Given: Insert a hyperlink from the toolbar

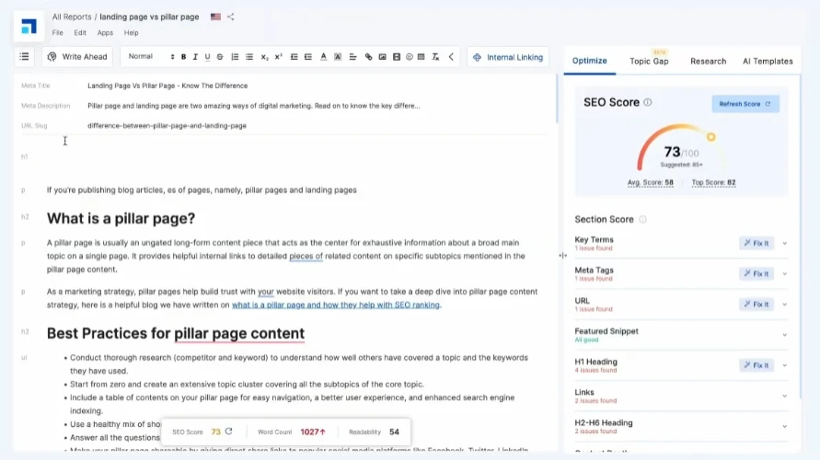Looking at the screenshot, I should [369, 57].
